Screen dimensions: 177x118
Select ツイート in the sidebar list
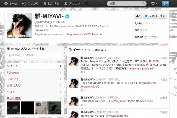[x=34, y=66]
